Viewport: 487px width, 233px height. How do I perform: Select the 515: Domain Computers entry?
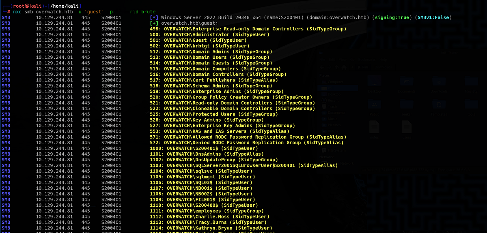(215, 69)
